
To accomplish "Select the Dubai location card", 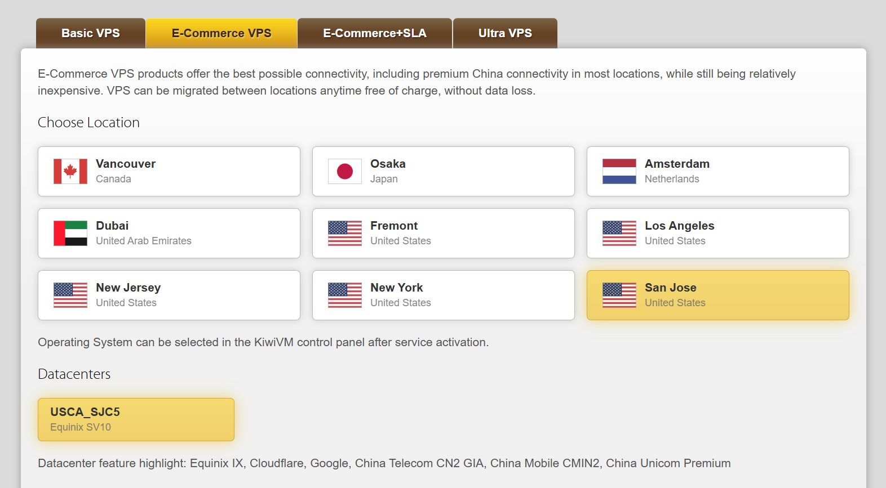I will click(169, 233).
